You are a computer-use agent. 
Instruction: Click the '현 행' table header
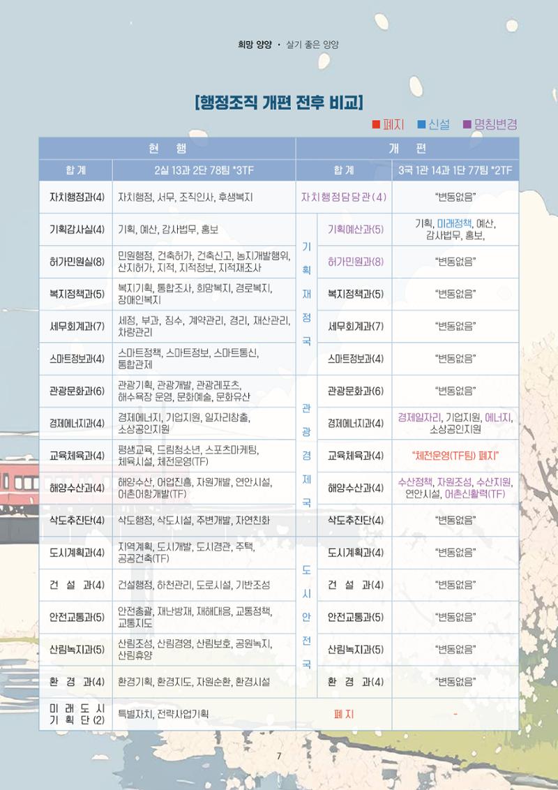(167, 148)
